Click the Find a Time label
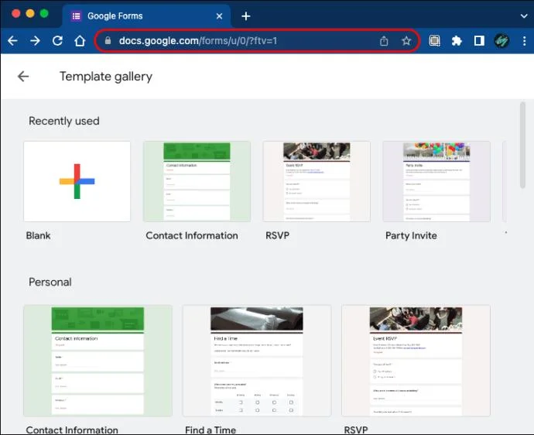 (211, 430)
